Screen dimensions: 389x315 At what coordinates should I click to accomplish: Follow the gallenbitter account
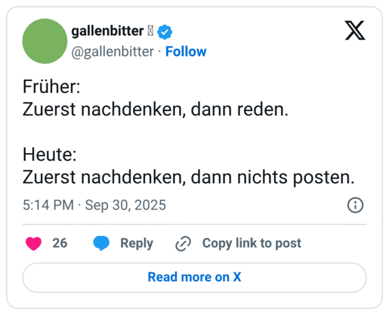[x=186, y=51]
